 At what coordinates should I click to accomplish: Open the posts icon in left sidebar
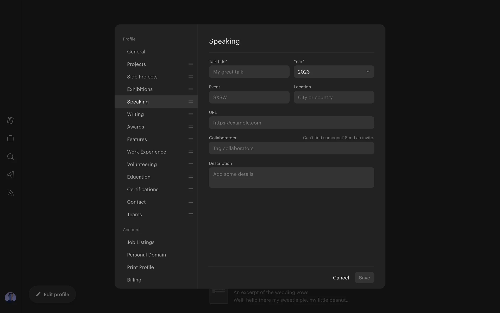click(10, 120)
